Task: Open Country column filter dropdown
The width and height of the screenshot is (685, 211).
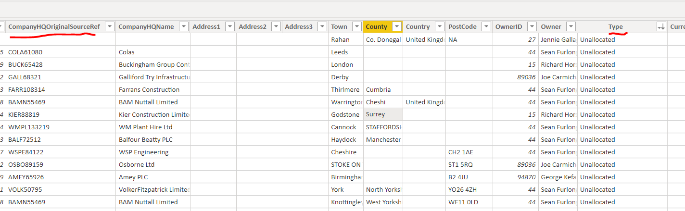Action: pyautogui.click(x=439, y=26)
